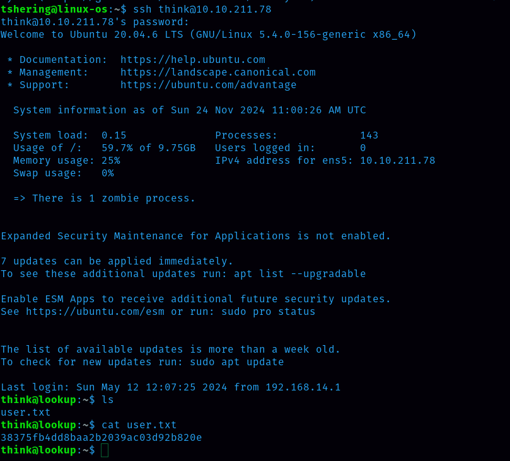Click the System load value 0.15
Image resolution: width=510 pixels, height=461 pixels.
tap(113, 135)
